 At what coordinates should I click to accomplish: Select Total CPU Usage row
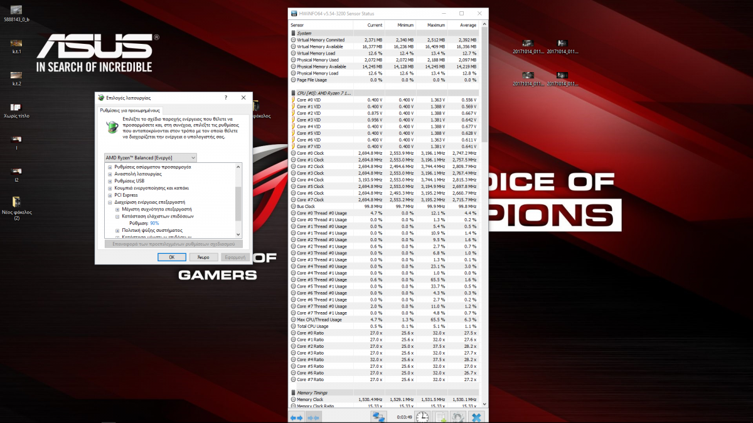pyautogui.click(x=383, y=326)
